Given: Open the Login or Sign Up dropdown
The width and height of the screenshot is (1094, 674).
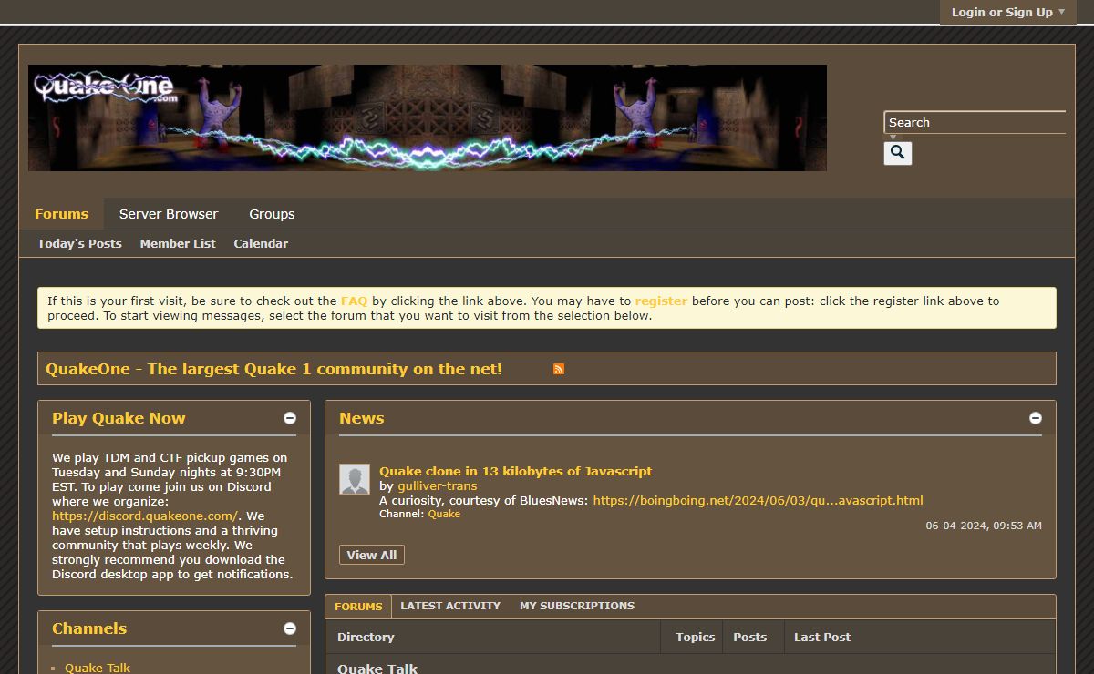Looking at the screenshot, I should coord(1007,12).
